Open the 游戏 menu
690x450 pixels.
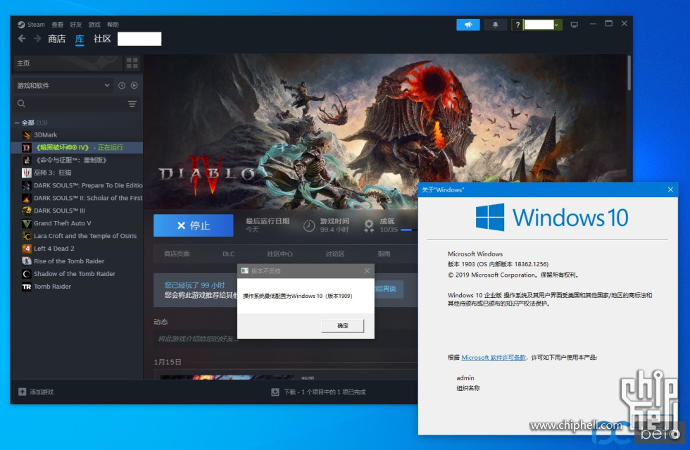click(x=94, y=25)
